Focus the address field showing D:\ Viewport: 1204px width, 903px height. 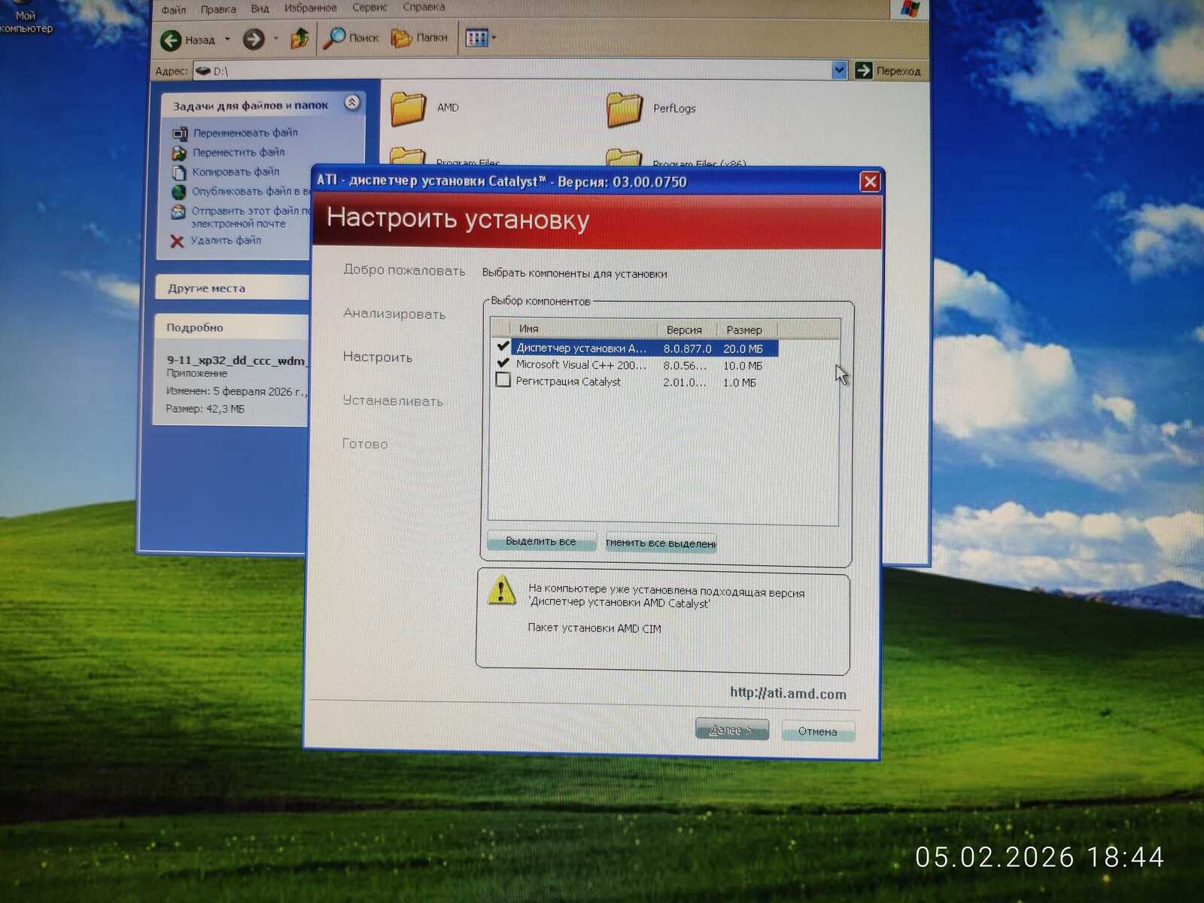click(512, 71)
